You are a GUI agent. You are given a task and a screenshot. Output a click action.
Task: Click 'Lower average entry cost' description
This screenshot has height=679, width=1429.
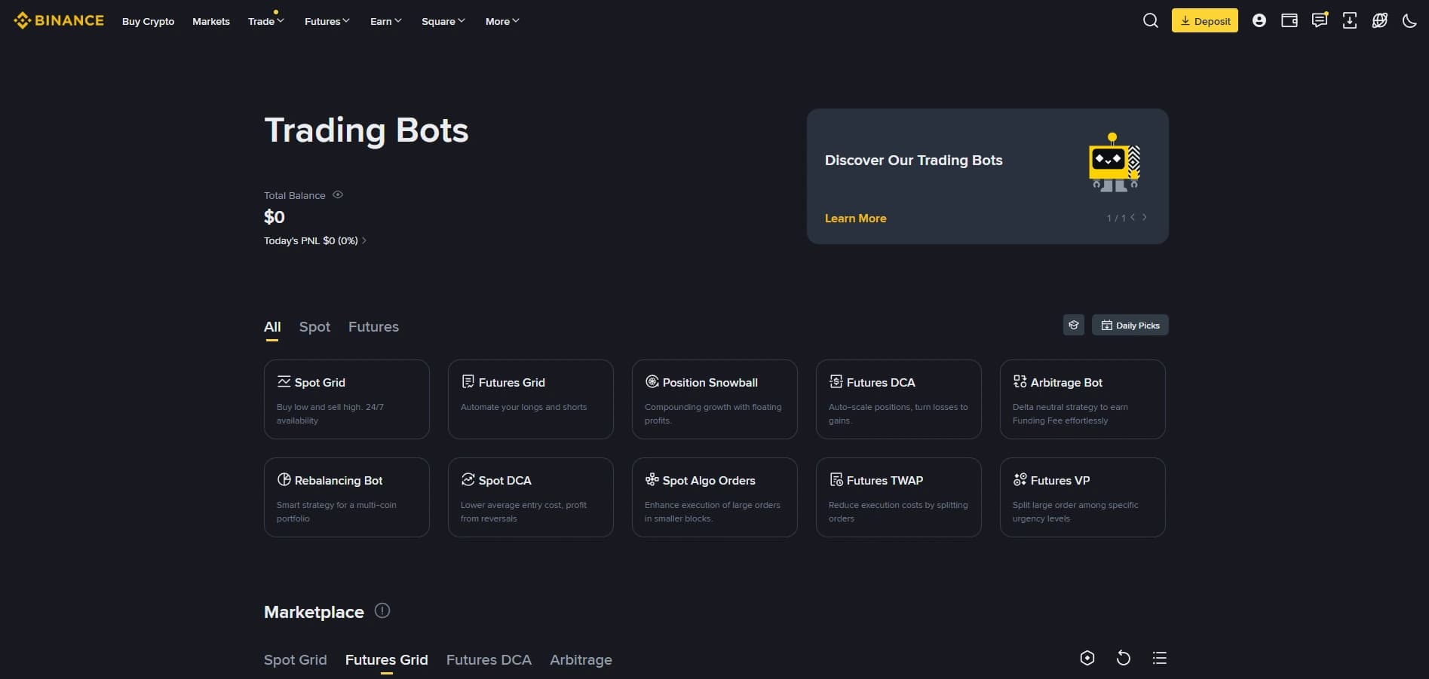coord(523,512)
